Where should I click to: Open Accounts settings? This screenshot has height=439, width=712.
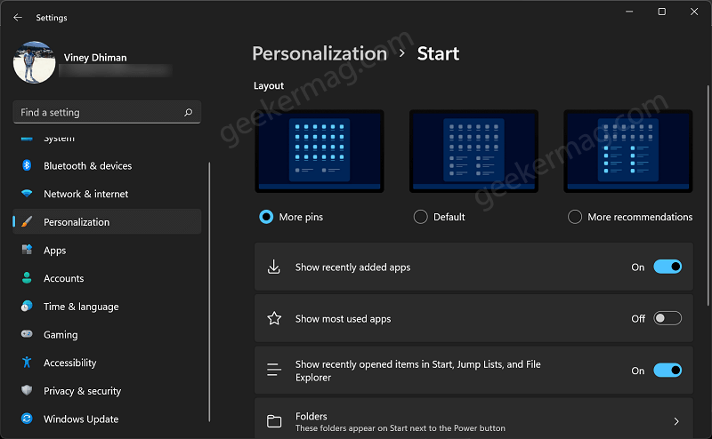click(x=107, y=278)
